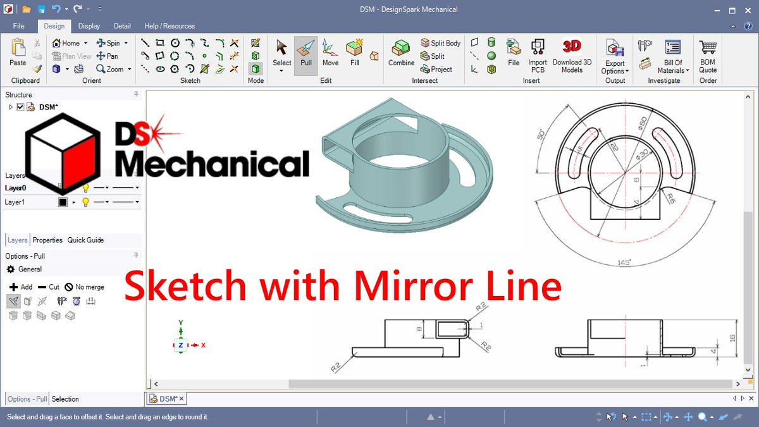This screenshot has height=427, width=759.
Task: Open the Spin dropdown arrow
Action: (125, 43)
